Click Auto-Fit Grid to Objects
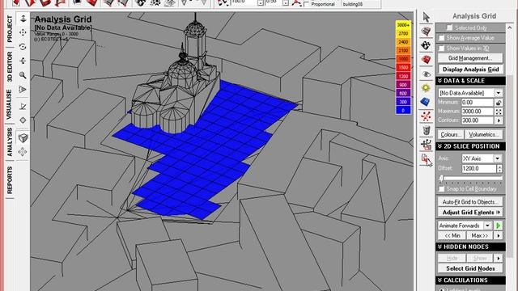The height and width of the screenshot is (291, 518). [470, 202]
